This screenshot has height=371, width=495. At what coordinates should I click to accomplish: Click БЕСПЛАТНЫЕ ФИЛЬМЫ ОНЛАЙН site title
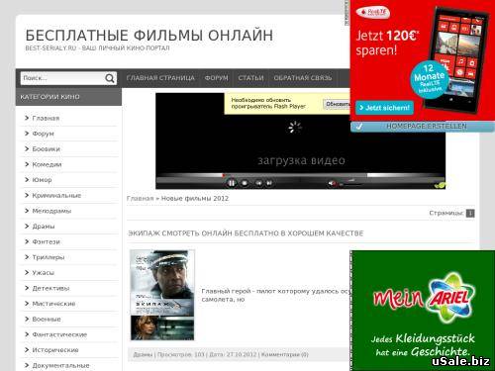click(149, 36)
